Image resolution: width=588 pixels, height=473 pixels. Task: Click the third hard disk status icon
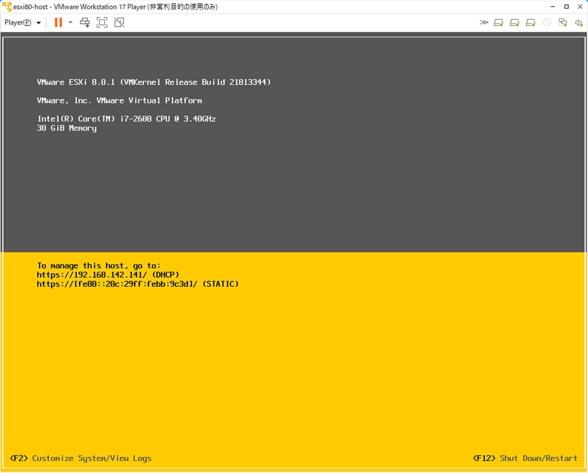click(x=530, y=22)
